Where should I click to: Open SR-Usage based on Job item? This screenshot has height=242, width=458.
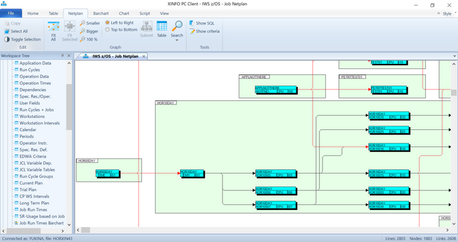pos(42,217)
